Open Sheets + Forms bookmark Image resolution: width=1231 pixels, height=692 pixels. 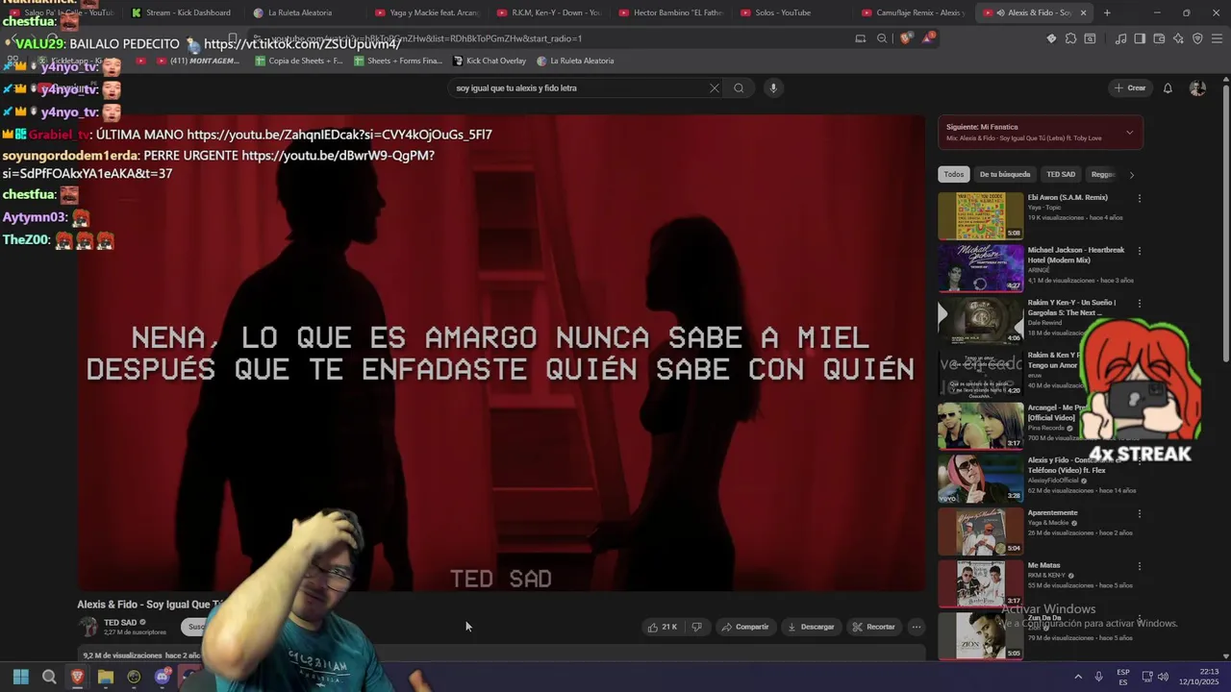click(398, 61)
